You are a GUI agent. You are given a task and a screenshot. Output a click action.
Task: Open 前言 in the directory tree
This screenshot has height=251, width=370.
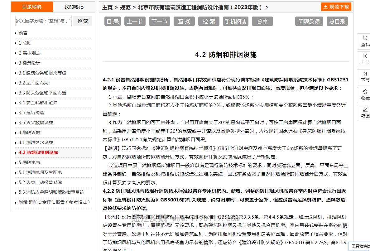click(23, 33)
